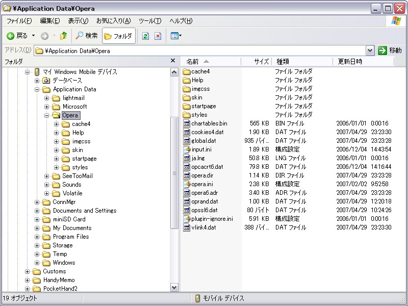Click the Go (移動) button
This screenshot has height=306, width=408.
[x=390, y=50]
